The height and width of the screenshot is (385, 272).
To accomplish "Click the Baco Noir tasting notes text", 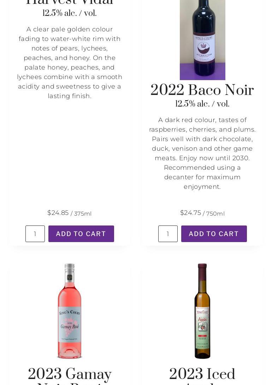I will click(x=202, y=153).
